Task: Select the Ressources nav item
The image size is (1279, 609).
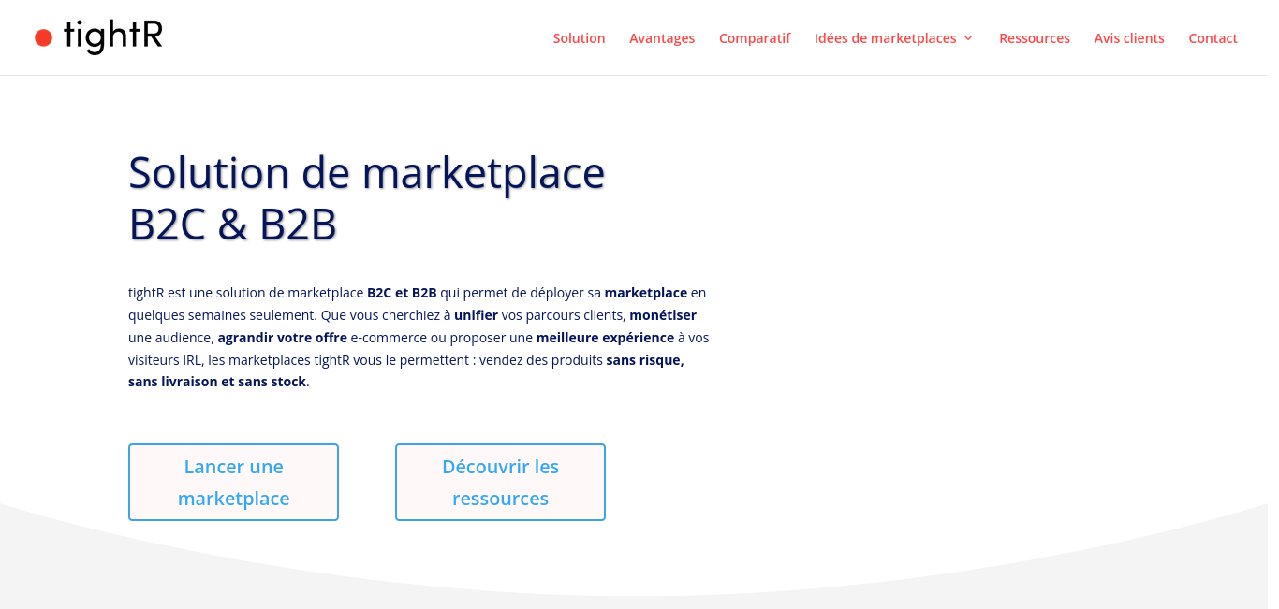Action: 1035,38
